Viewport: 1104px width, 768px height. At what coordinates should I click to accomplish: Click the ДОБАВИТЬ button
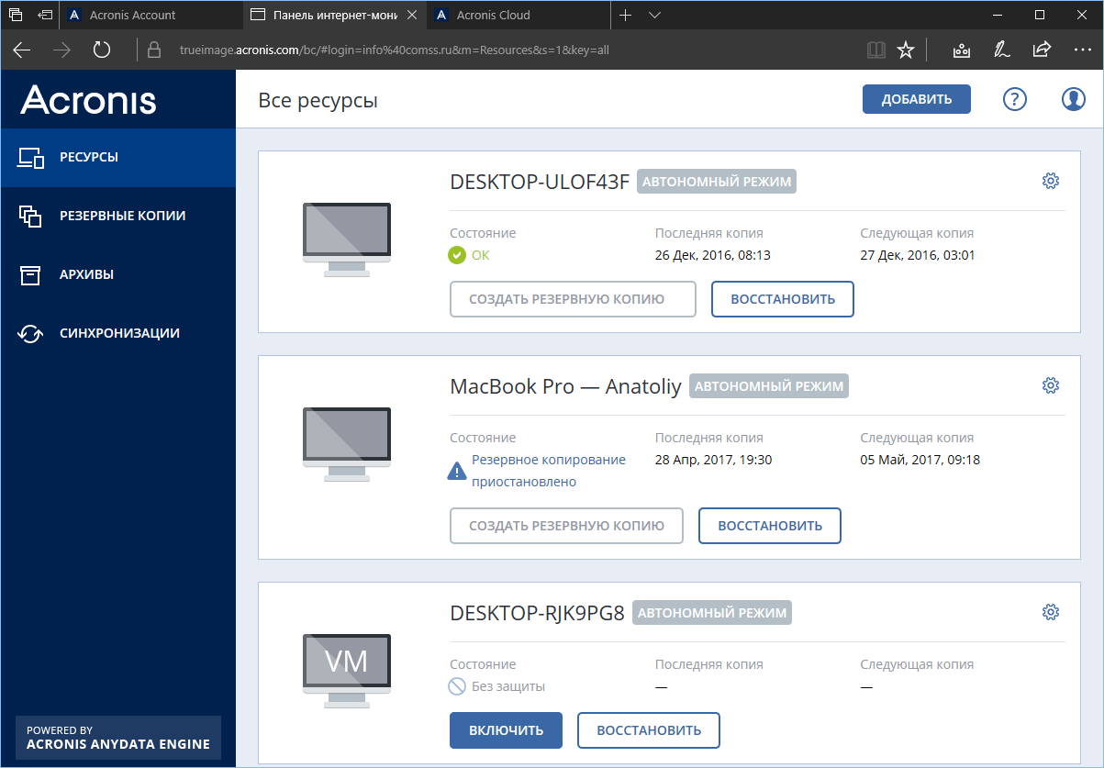[916, 99]
